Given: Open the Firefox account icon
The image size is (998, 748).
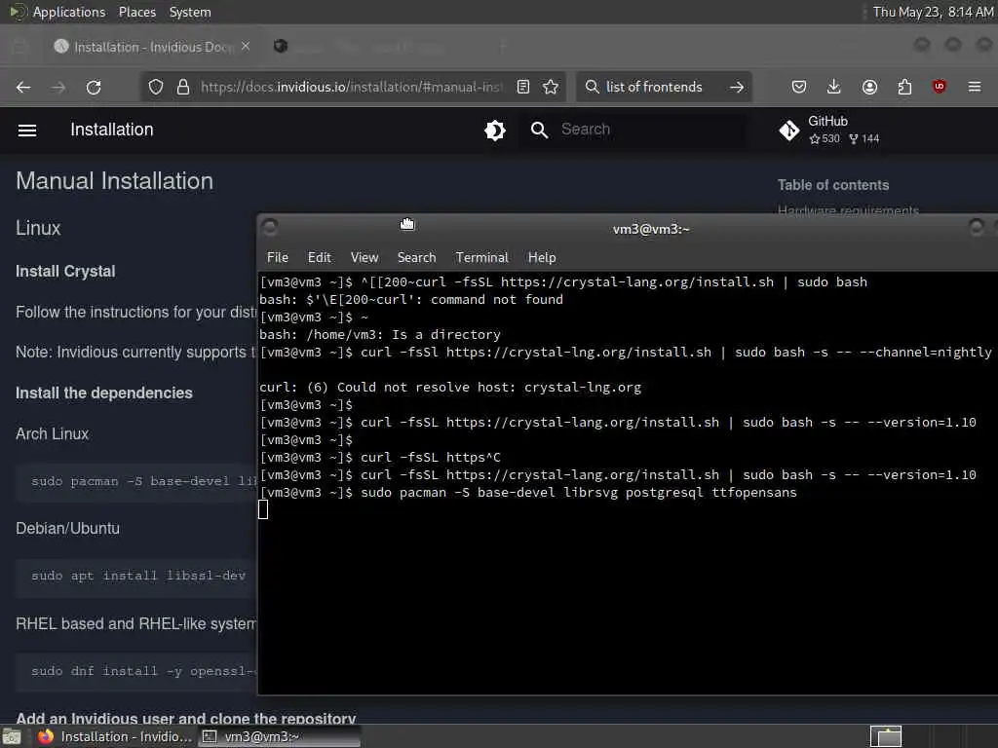Looking at the screenshot, I should [869, 87].
